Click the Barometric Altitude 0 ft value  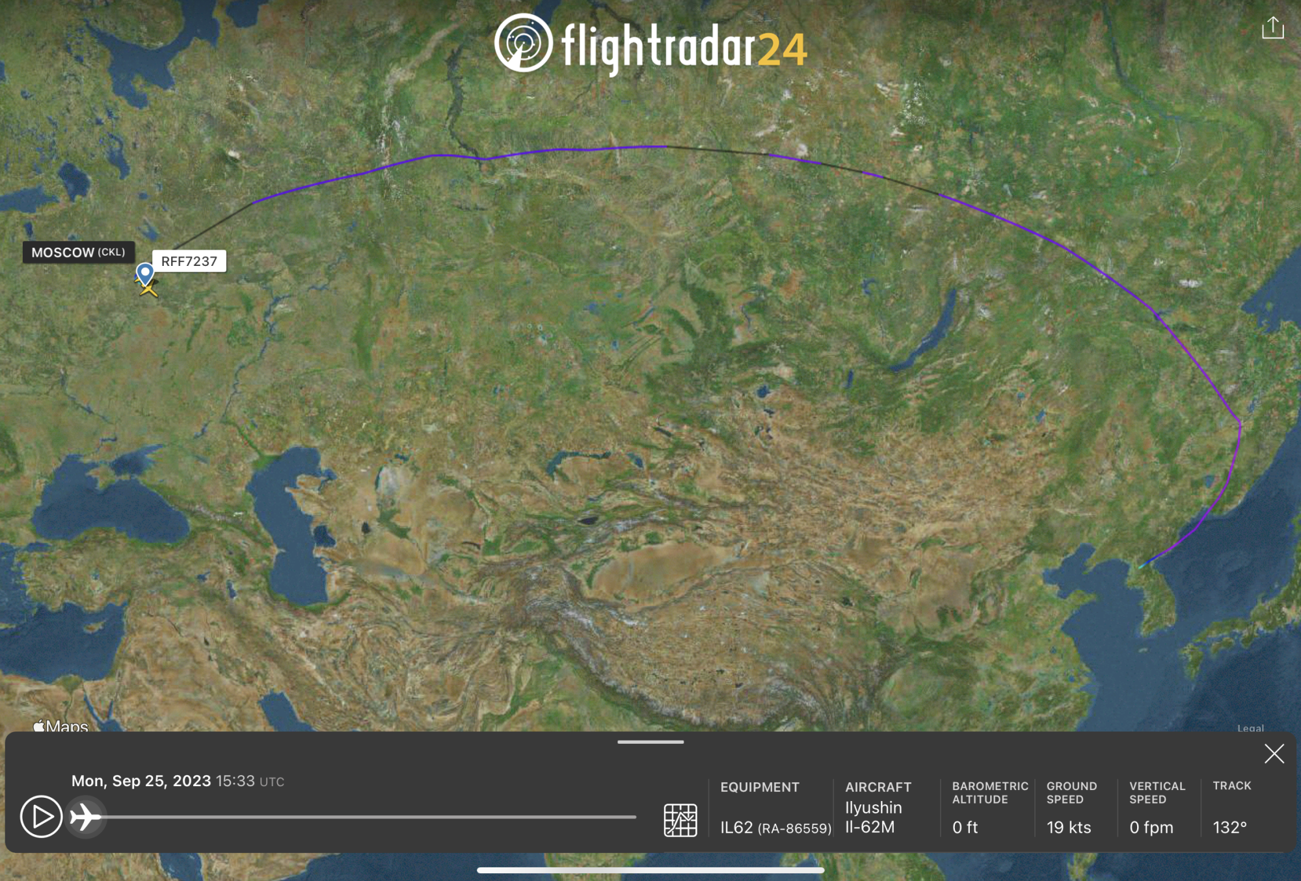(x=965, y=827)
